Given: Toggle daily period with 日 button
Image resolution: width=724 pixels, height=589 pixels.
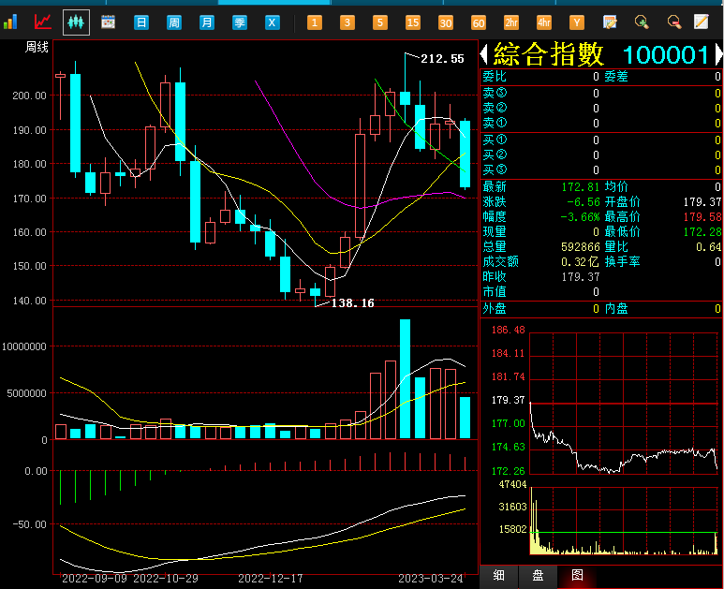Looking at the screenshot, I should click(141, 22).
